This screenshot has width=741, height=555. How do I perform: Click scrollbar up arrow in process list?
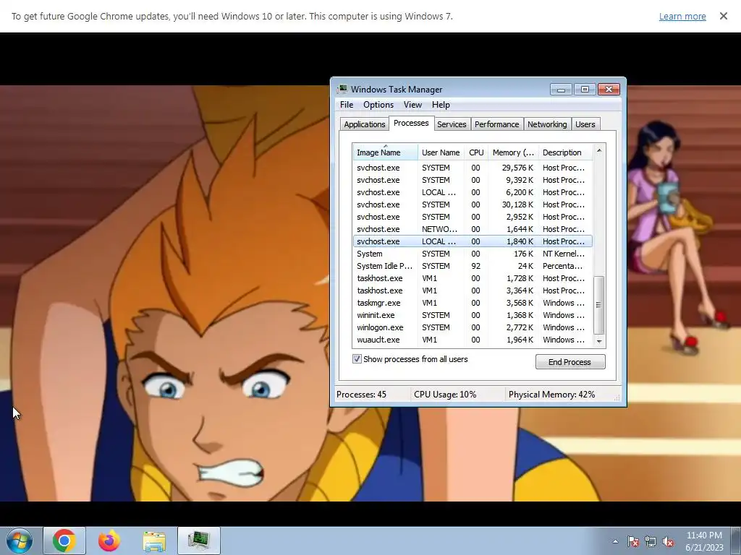tap(599, 150)
